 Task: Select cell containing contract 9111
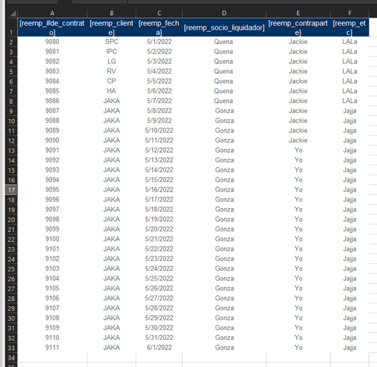click(x=52, y=348)
